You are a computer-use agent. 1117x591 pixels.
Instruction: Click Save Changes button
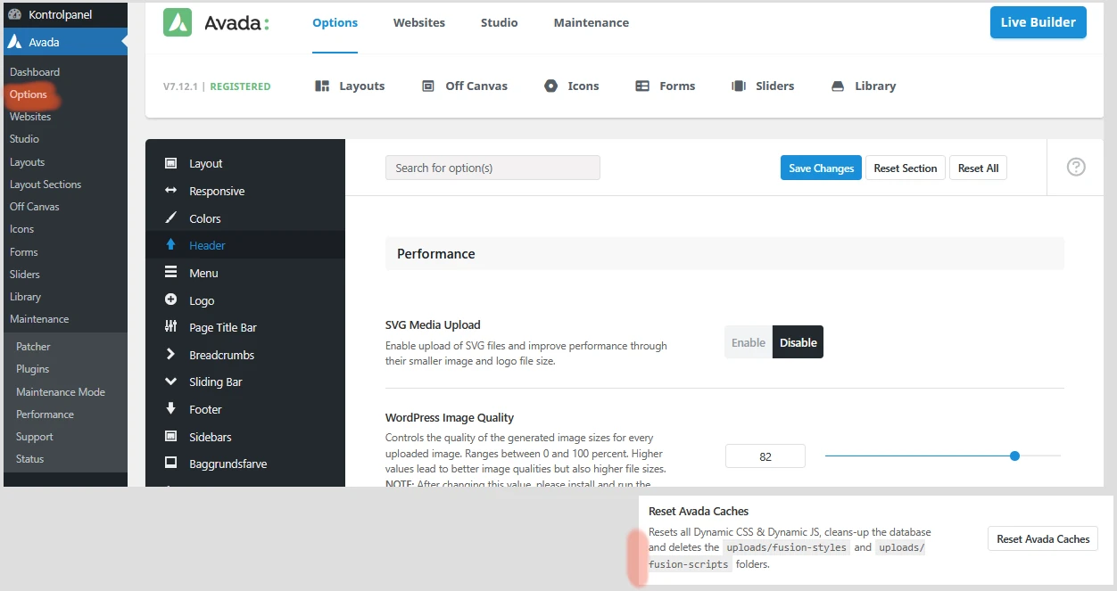(x=821, y=168)
